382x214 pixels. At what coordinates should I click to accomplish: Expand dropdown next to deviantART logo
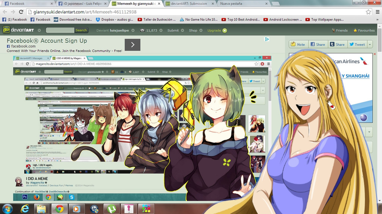pos(39,31)
